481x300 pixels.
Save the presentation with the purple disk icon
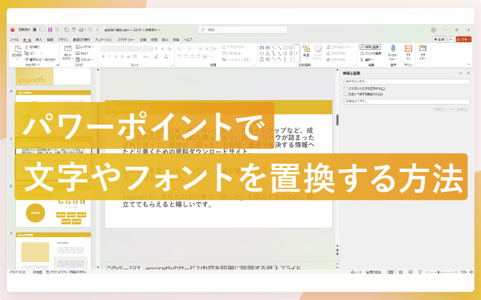tap(50, 30)
